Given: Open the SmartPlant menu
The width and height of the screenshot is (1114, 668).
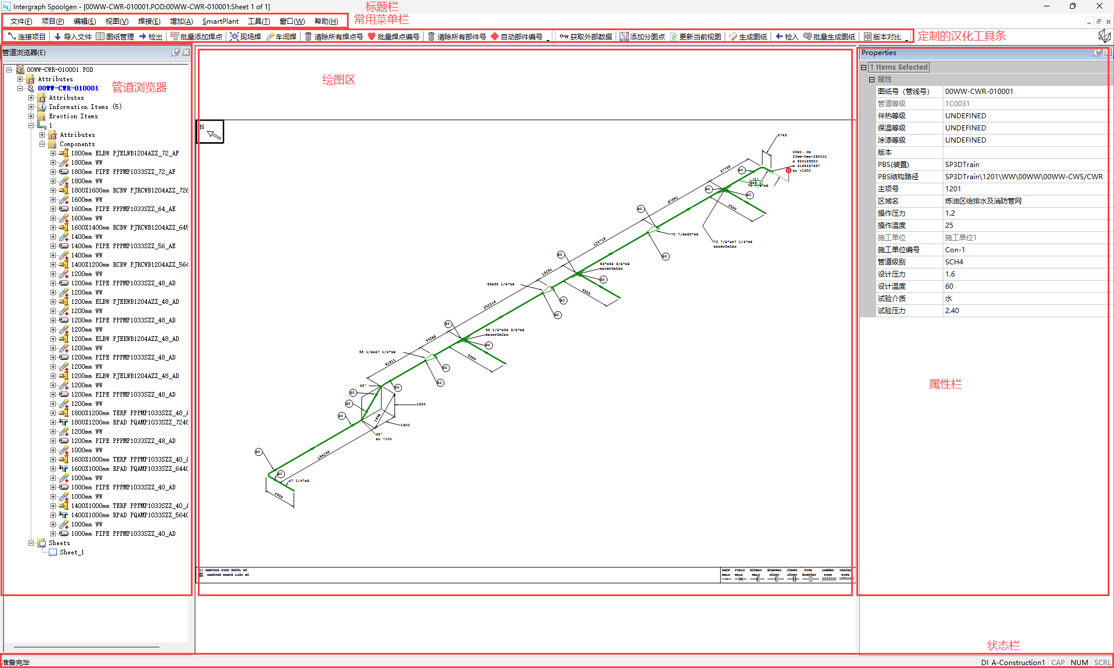Looking at the screenshot, I should [x=220, y=21].
